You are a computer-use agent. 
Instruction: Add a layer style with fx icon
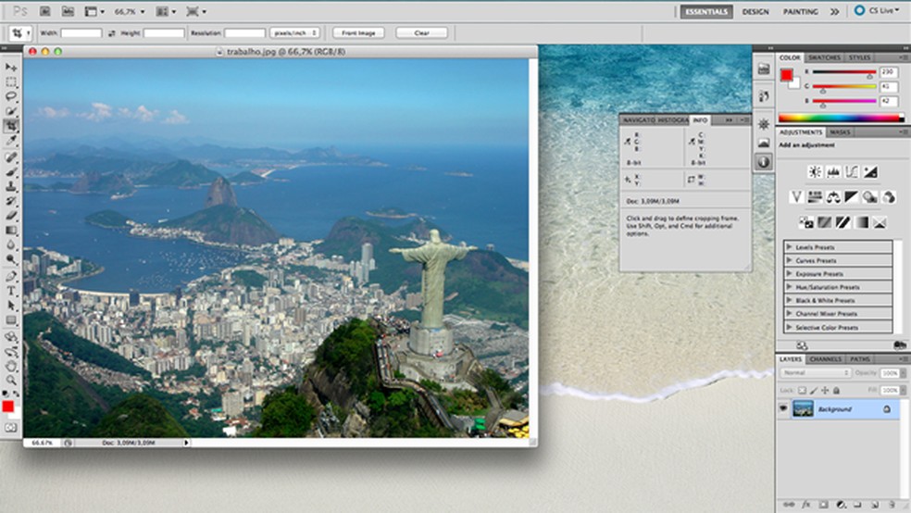pyautogui.click(x=805, y=505)
